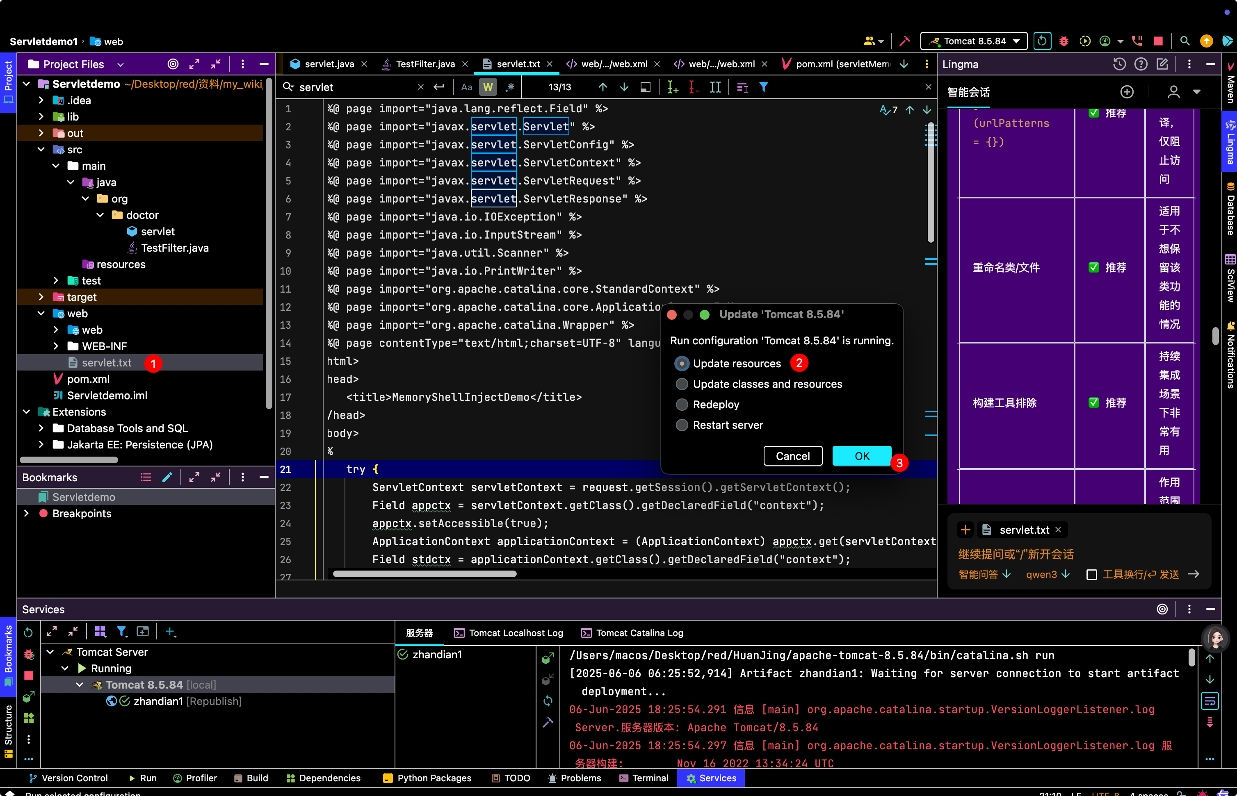Image resolution: width=1237 pixels, height=796 pixels.
Task: Enable the 工具换行 checkbox in Lingma
Action: tap(1092, 575)
